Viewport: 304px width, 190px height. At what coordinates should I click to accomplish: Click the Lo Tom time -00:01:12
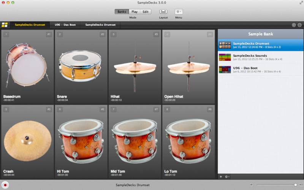(170, 175)
